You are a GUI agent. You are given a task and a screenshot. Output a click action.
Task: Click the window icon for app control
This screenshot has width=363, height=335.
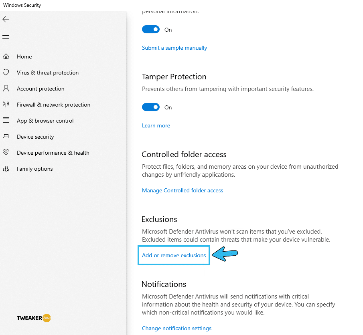(x=6, y=120)
